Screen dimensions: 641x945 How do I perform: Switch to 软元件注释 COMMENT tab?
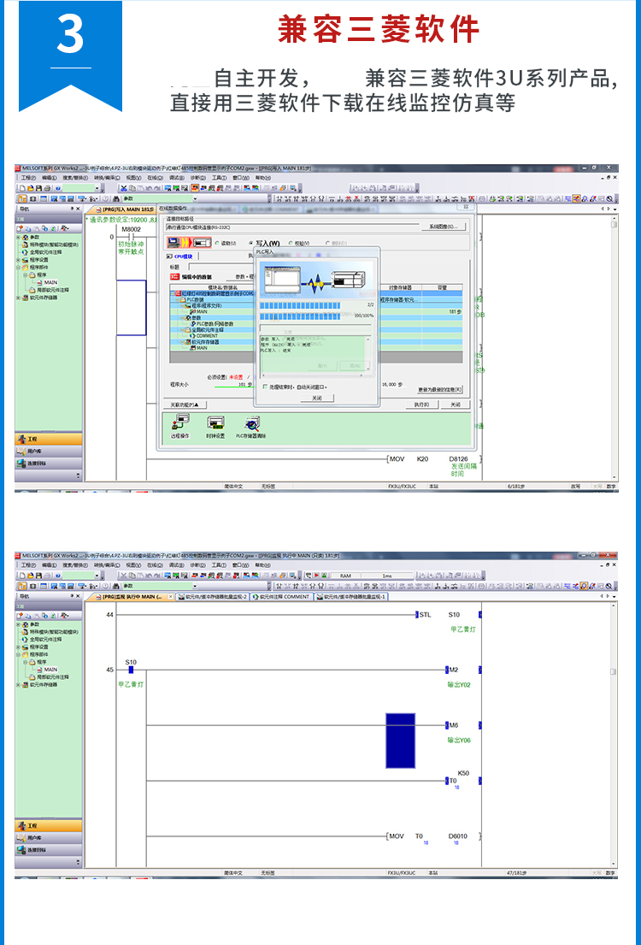[x=282, y=597]
